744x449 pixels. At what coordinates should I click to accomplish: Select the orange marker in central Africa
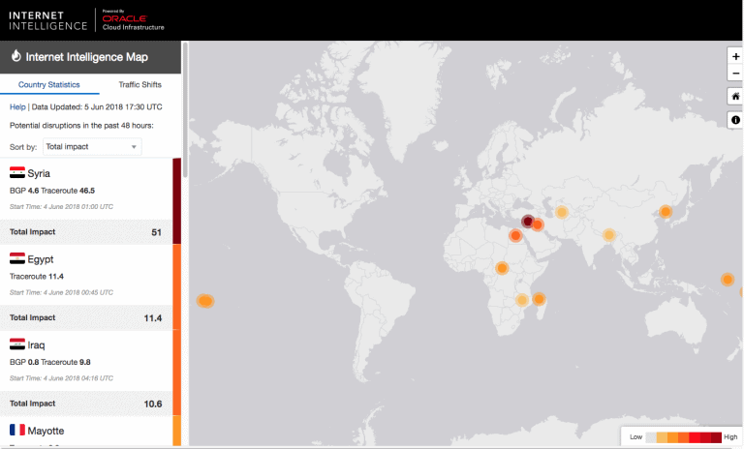coord(502,268)
